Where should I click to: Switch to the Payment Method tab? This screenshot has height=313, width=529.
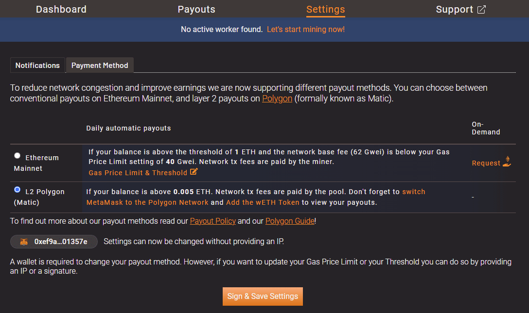[x=100, y=65]
